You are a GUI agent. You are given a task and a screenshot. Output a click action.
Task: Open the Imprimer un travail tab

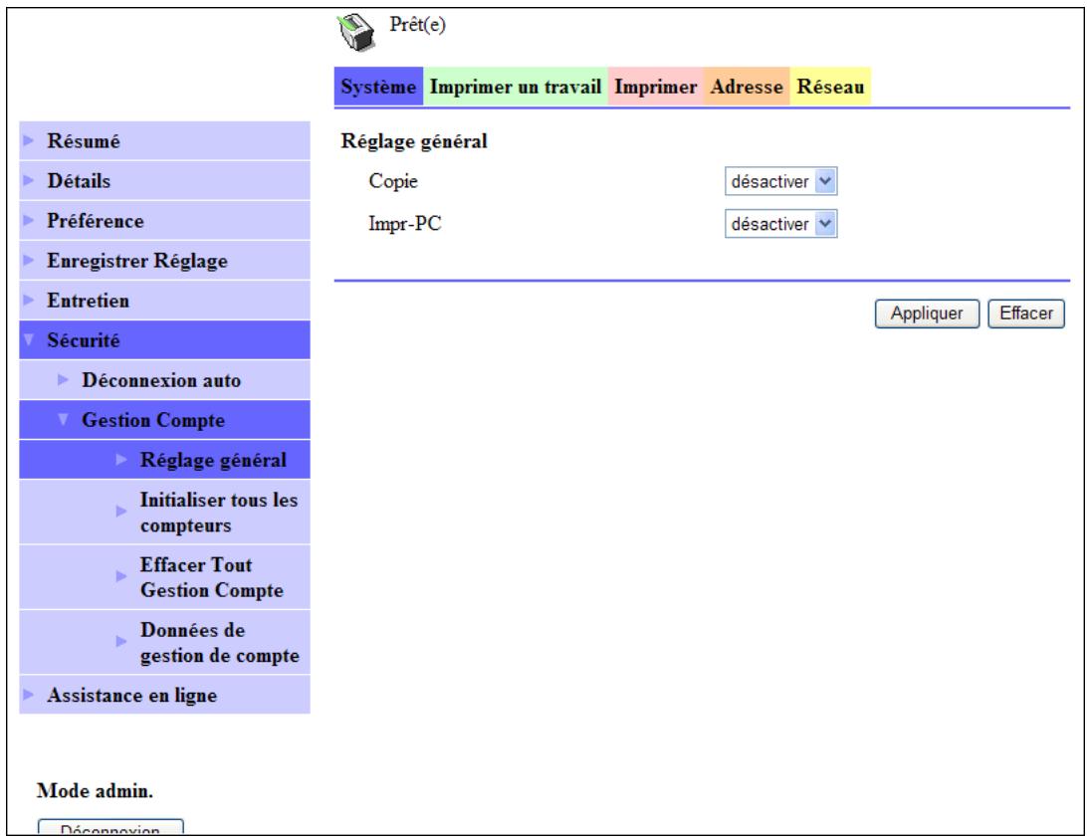point(516,87)
